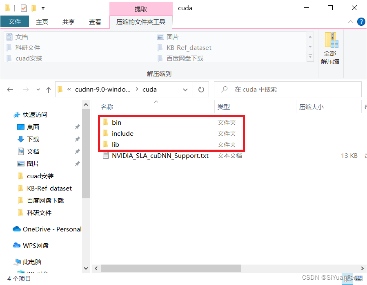This screenshot has width=367, height=285.
Task: Click the navigation pane scroll up arrow
Action: 86,105
